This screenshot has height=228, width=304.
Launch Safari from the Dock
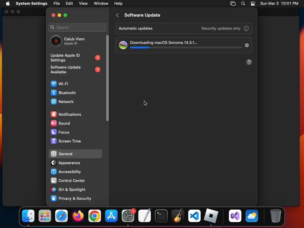pos(61,216)
